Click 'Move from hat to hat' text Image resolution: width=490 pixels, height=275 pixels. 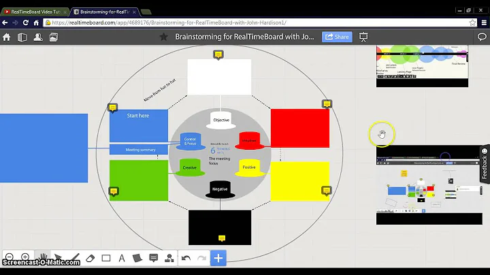coord(160,90)
